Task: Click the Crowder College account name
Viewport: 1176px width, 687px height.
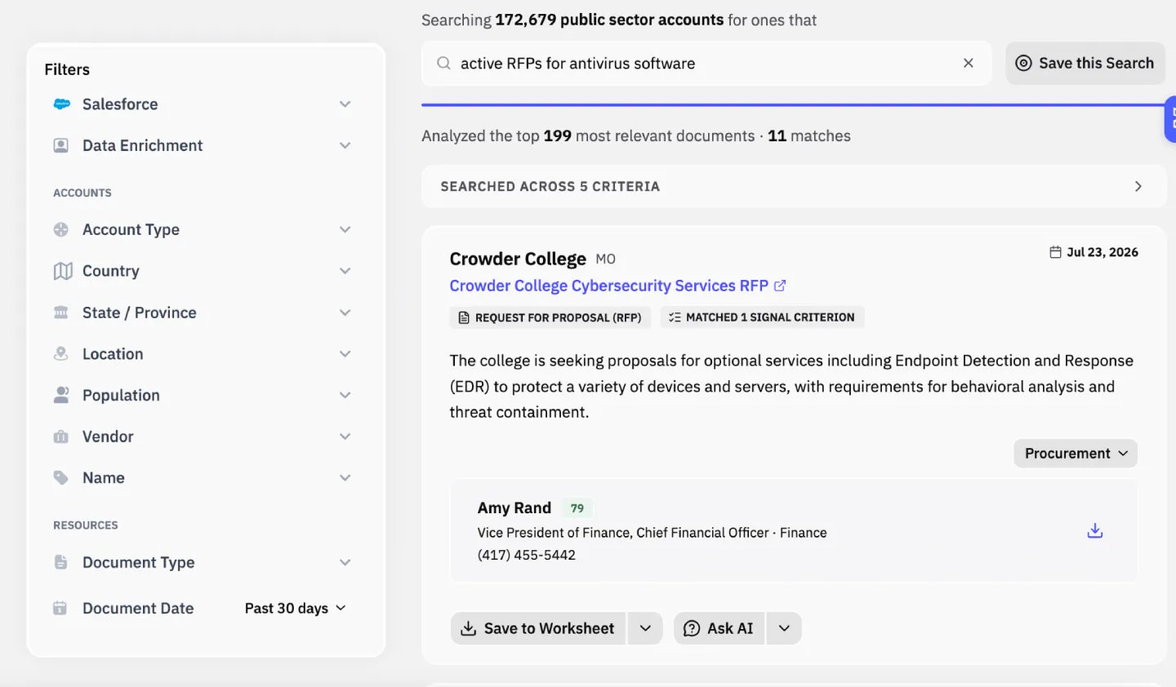Action: tap(518, 259)
